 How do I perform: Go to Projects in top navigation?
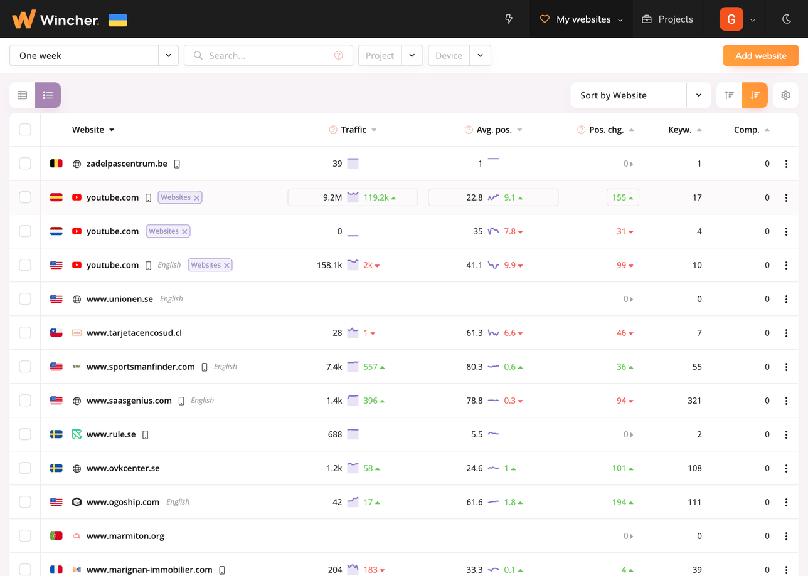[667, 19]
